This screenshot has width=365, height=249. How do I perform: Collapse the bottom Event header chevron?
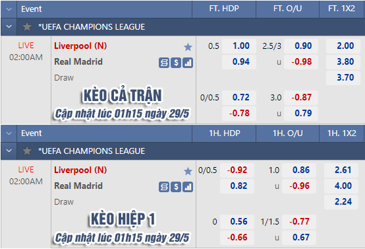pyautogui.click(x=9, y=133)
